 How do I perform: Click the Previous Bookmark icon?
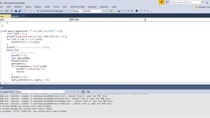[x=140, y=11]
